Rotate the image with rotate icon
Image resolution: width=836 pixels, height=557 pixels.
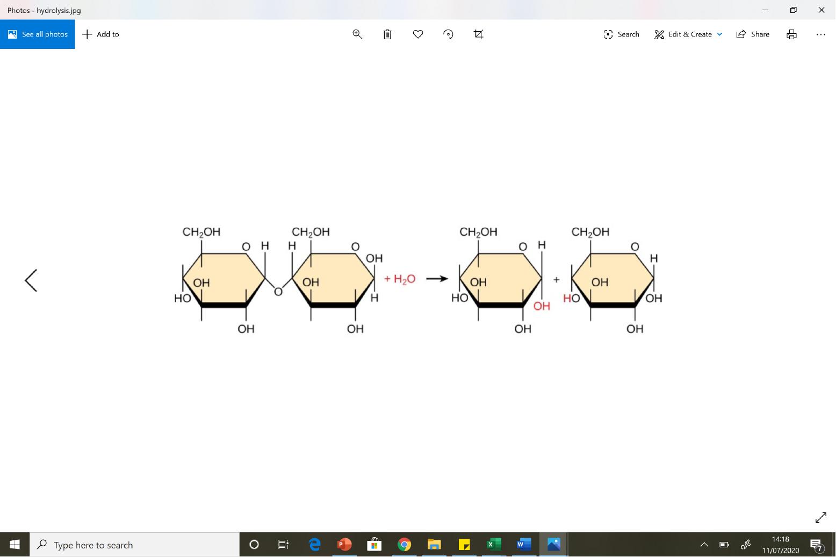[x=448, y=34]
